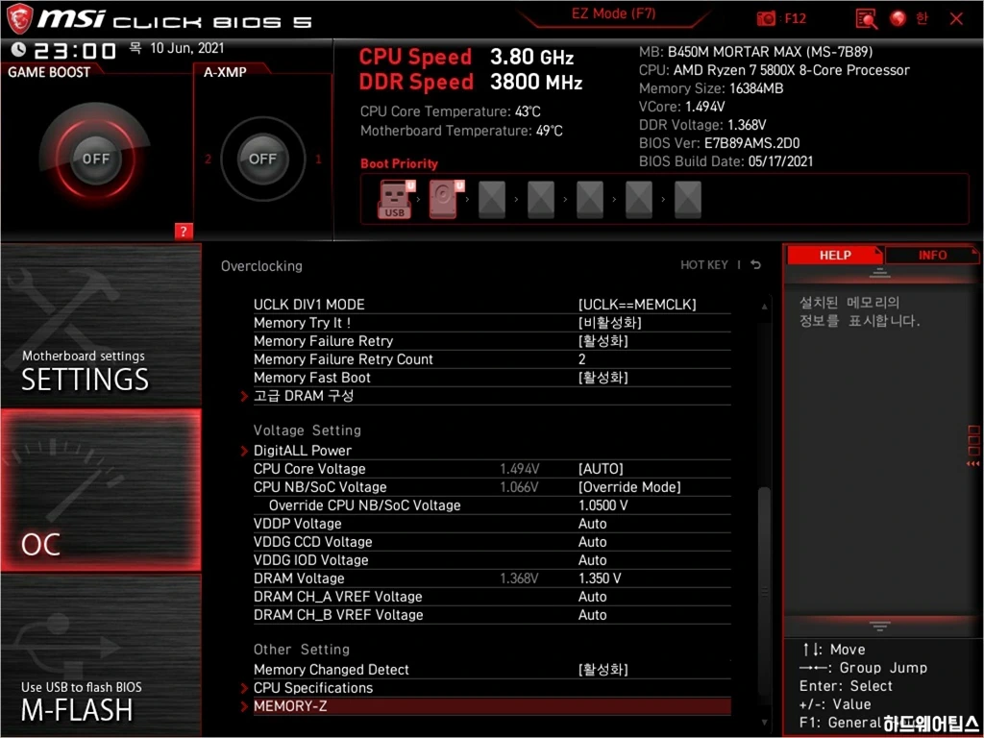Select the DRAM CH_A VREF Voltage value
984x738 pixels.
point(592,596)
